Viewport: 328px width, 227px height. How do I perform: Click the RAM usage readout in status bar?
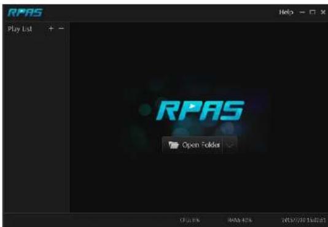(240, 220)
